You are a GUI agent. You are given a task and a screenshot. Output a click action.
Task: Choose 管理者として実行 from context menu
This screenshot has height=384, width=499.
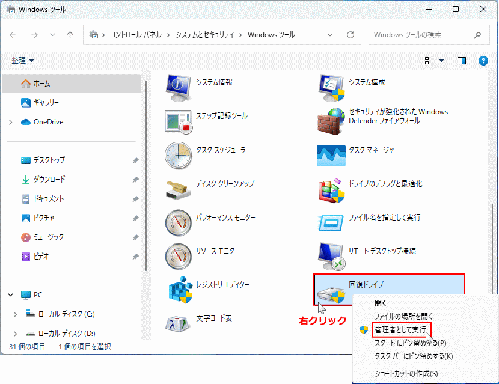point(400,330)
